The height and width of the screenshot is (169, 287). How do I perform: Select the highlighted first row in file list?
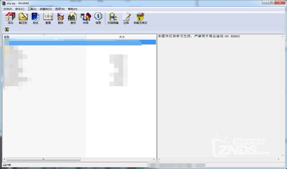coord(79,42)
